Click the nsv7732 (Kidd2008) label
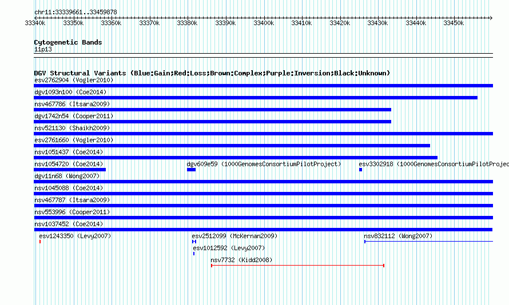Image resolution: width=509 pixels, height=305 pixels. tap(241, 260)
